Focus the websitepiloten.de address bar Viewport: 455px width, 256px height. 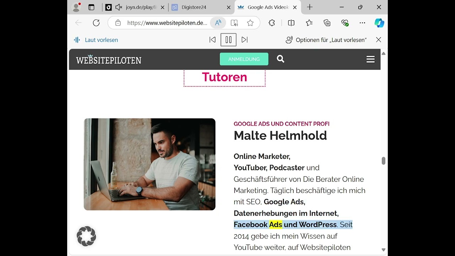(x=167, y=23)
